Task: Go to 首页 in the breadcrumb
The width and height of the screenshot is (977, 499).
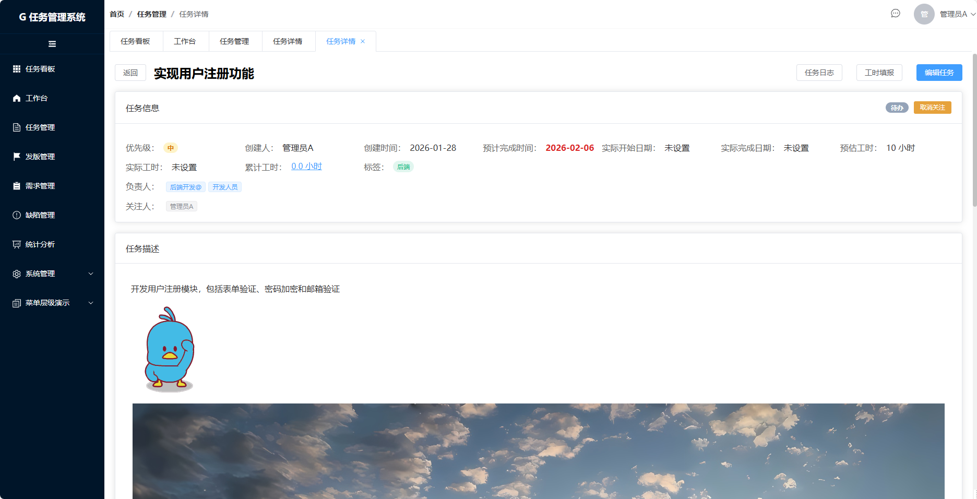Action: coord(117,14)
